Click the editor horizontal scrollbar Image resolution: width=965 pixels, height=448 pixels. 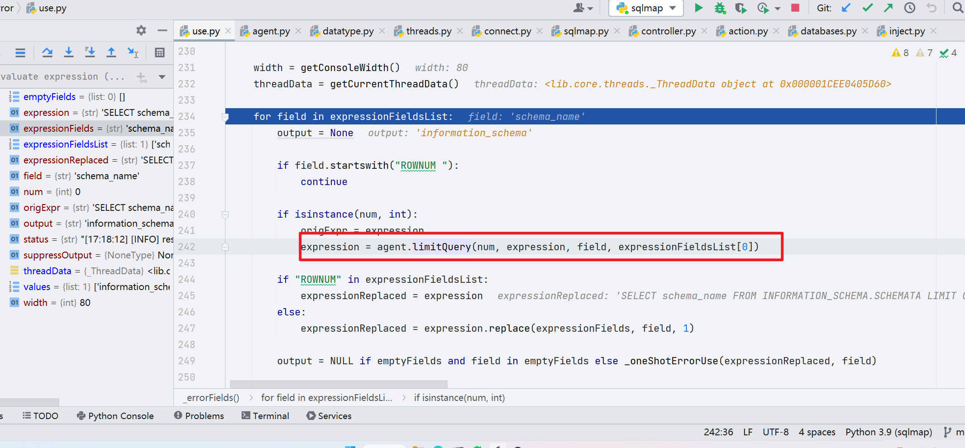[339, 384]
